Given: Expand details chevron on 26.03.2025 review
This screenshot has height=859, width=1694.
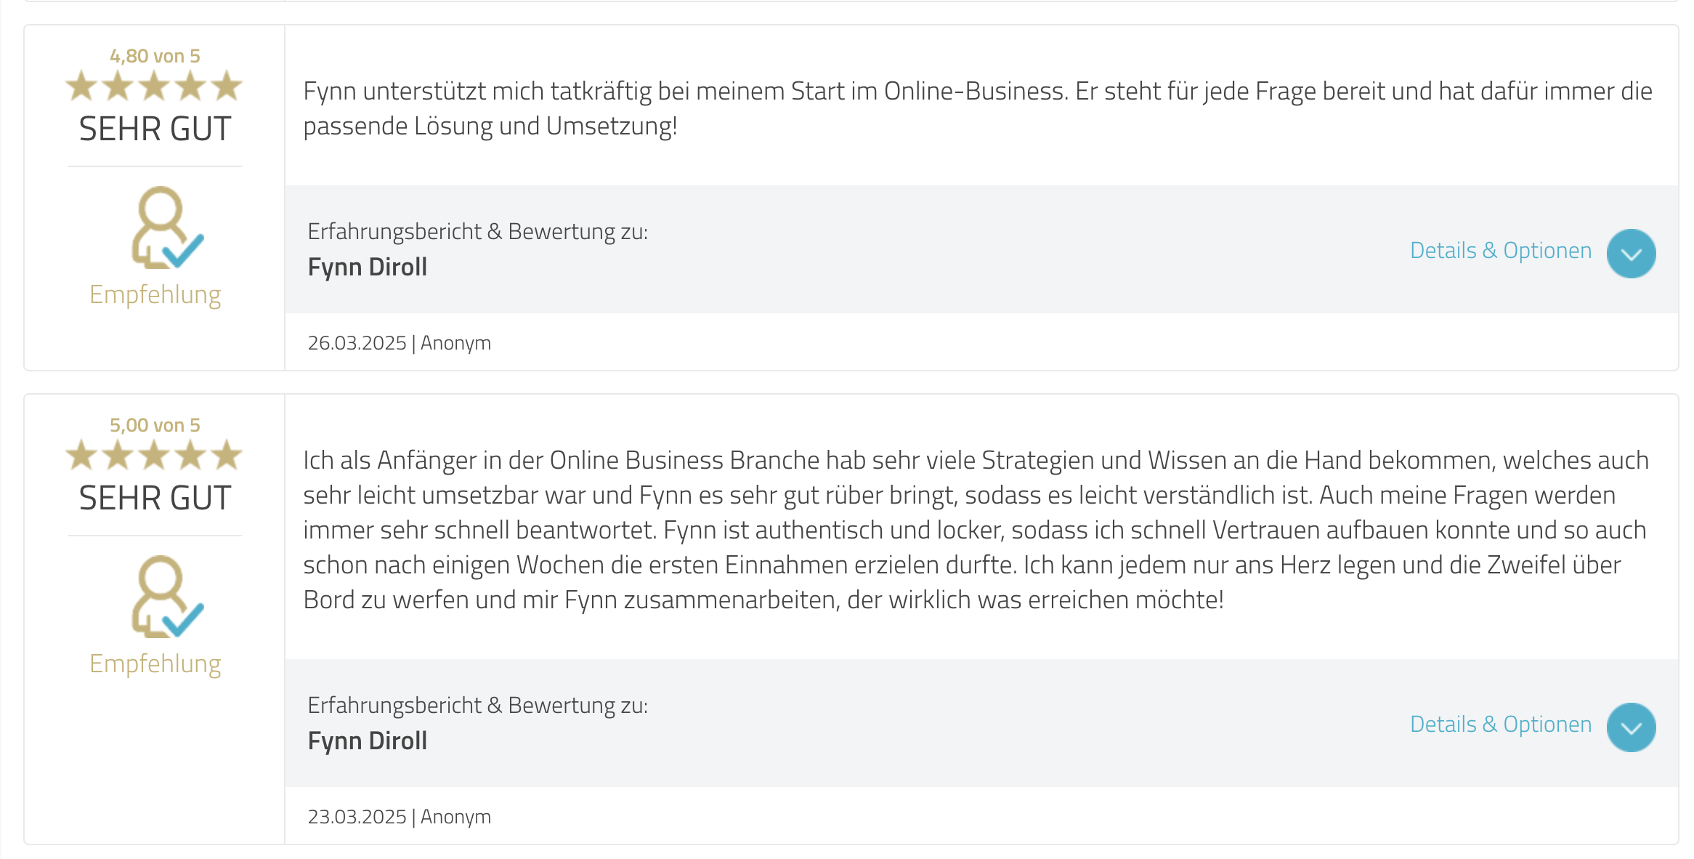Looking at the screenshot, I should (1631, 254).
